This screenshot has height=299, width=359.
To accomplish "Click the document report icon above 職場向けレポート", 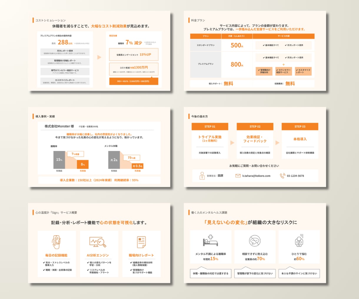I will pyautogui.click(x=142, y=242).
